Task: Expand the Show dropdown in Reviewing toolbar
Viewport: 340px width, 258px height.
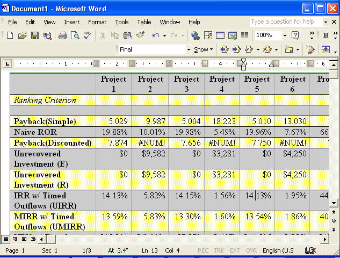Action: pos(203,49)
